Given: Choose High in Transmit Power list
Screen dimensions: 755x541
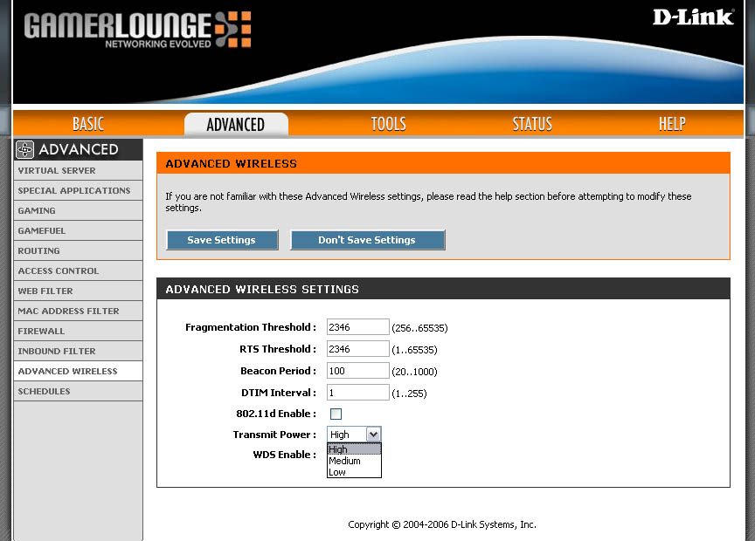Looking at the screenshot, I should [x=354, y=449].
